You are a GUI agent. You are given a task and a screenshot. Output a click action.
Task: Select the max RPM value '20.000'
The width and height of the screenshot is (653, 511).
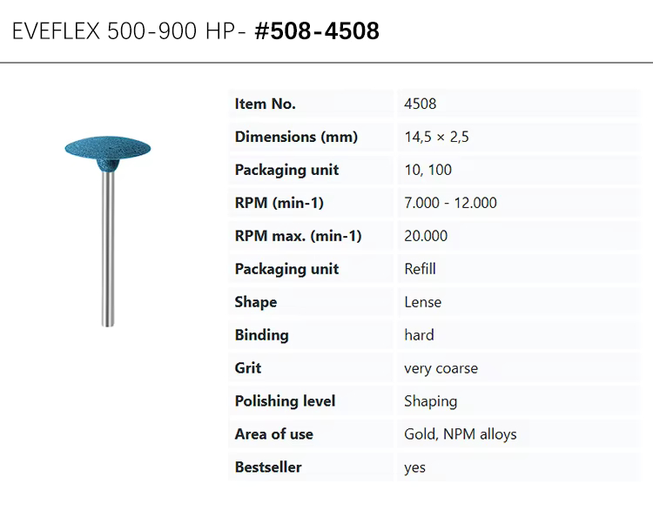(x=426, y=236)
